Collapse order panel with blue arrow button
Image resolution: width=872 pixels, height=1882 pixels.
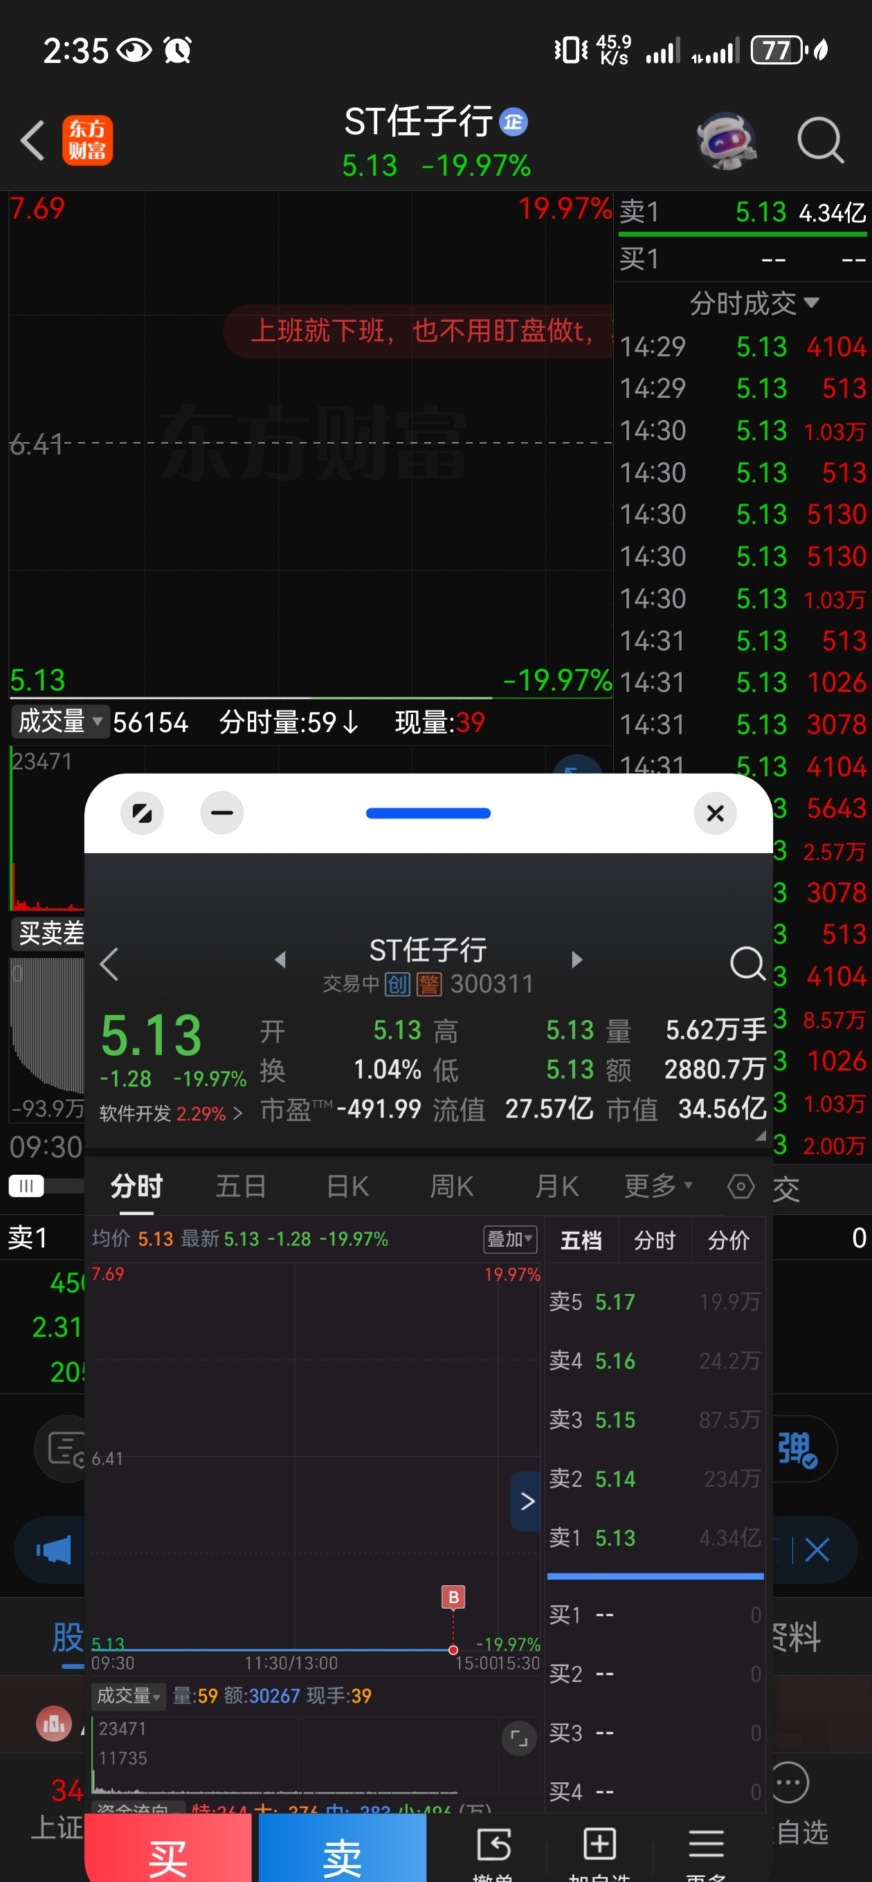click(526, 1501)
